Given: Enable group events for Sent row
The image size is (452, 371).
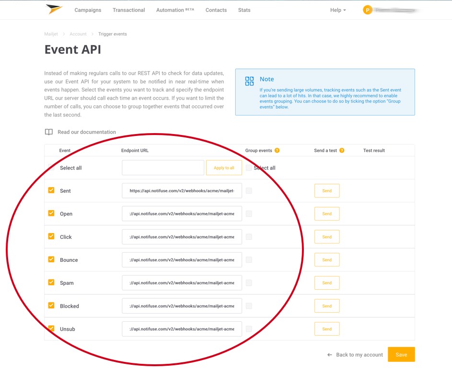Looking at the screenshot, I should point(249,191).
